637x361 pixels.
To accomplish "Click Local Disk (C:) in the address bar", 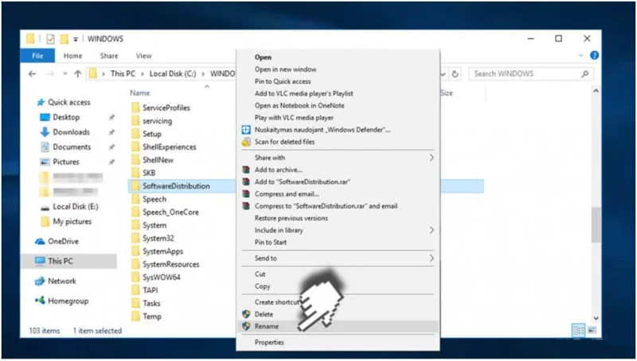I will [173, 73].
